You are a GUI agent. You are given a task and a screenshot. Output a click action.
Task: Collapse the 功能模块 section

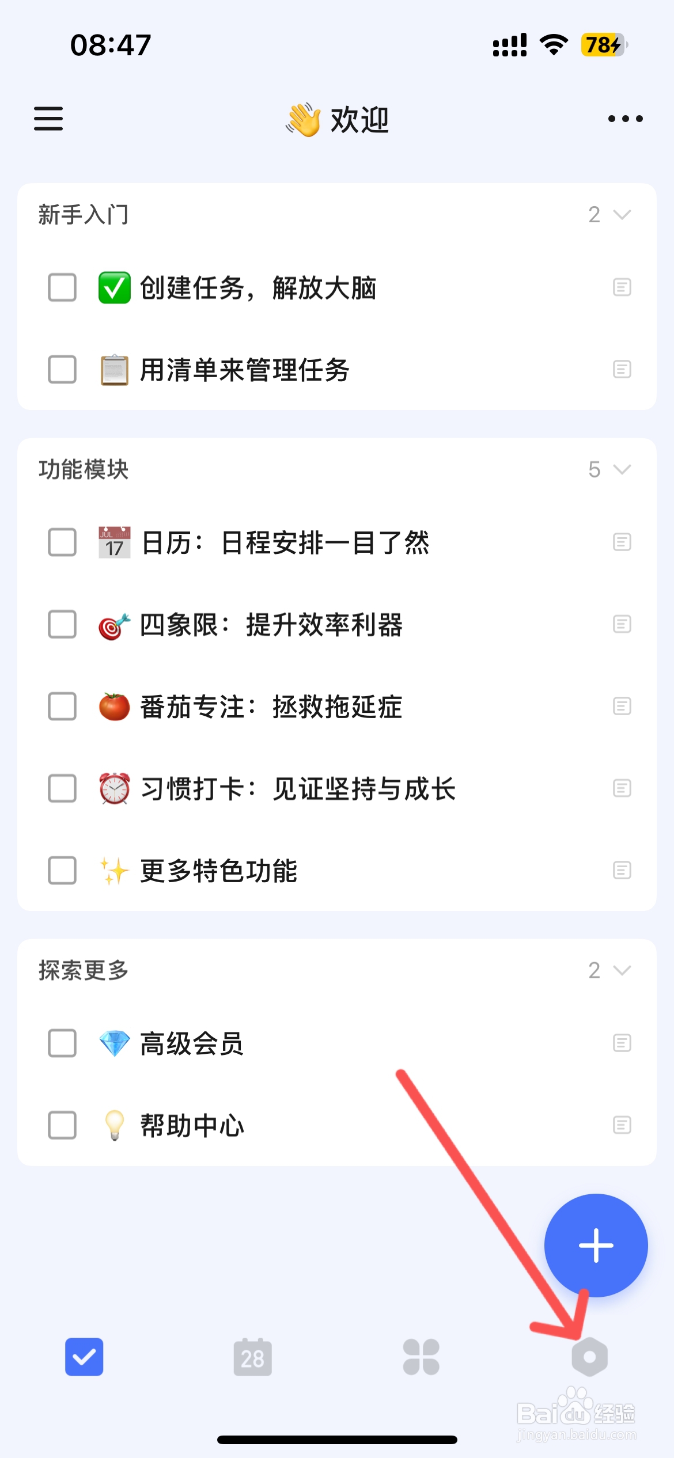pyautogui.click(x=622, y=469)
